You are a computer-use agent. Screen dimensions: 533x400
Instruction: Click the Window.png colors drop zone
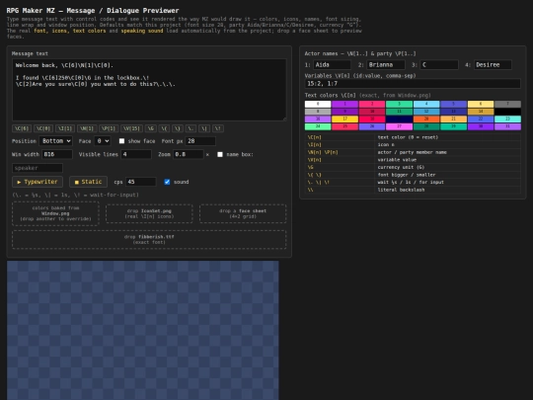[55, 213]
